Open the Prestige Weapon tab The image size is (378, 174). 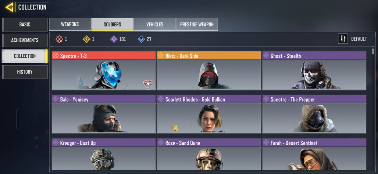point(197,24)
